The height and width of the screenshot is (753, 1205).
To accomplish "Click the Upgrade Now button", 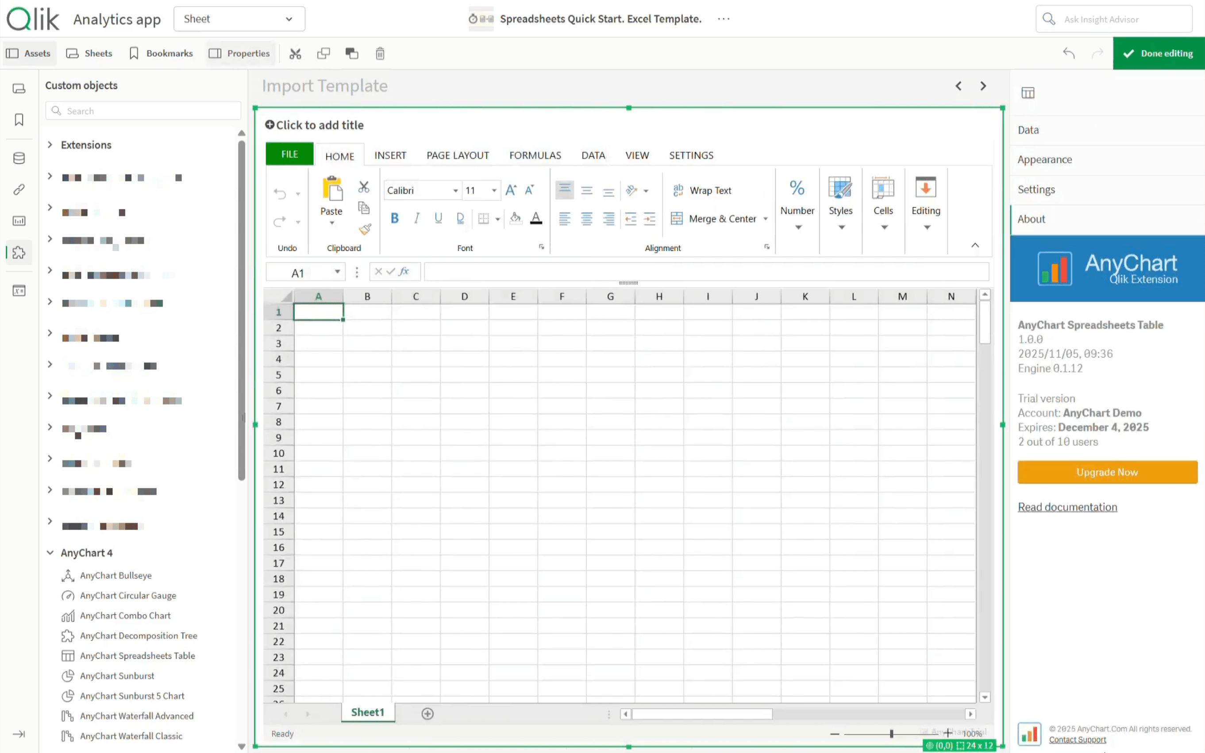I will [x=1106, y=472].
